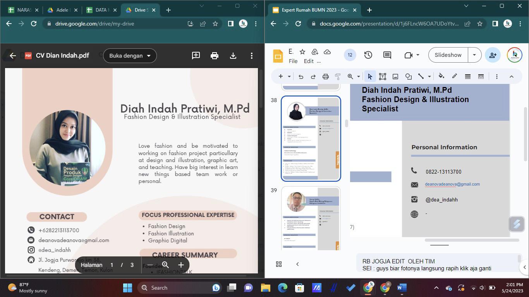
Task: Show the hidden side panel in Slides
Action: tap(525, 267)
